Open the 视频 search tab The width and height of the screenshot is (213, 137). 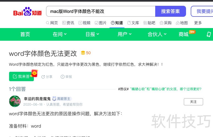tap(84, 23)
